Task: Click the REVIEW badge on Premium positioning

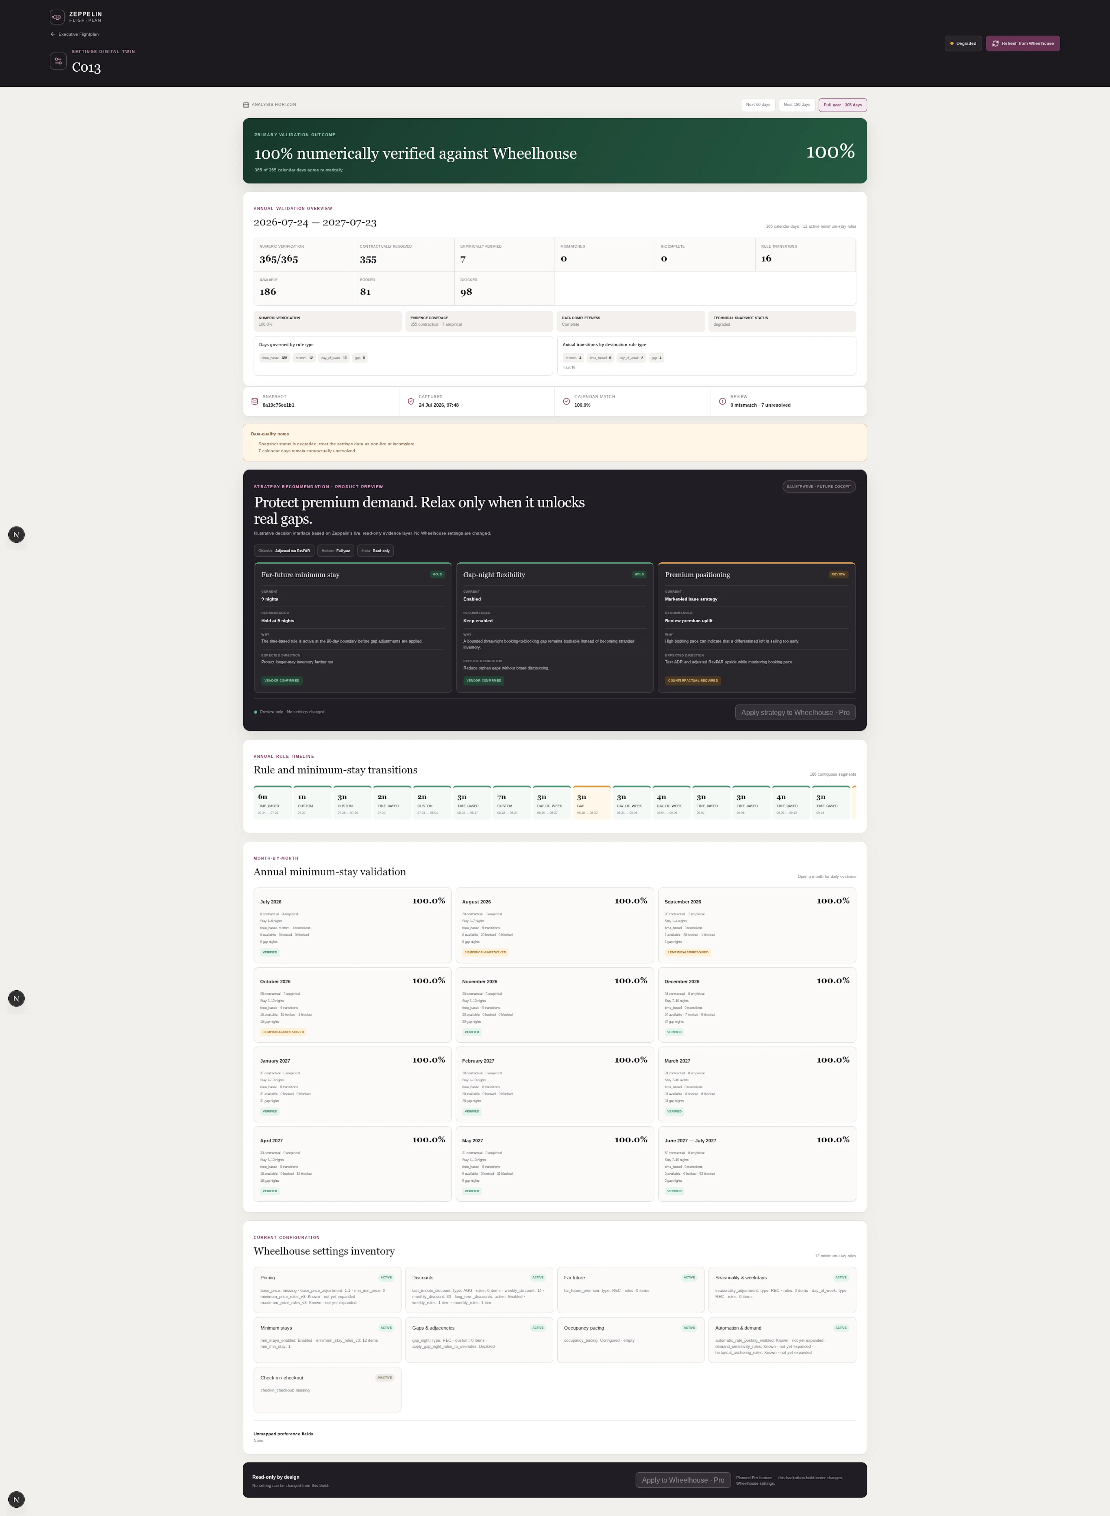Action: click(x=839, y=574)
